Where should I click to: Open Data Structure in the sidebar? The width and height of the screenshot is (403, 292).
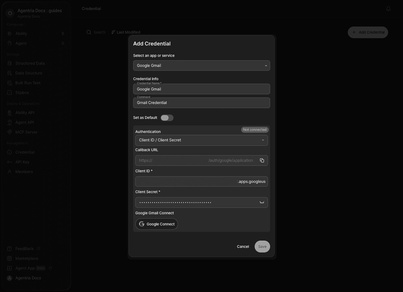click(x=36, y=73)
